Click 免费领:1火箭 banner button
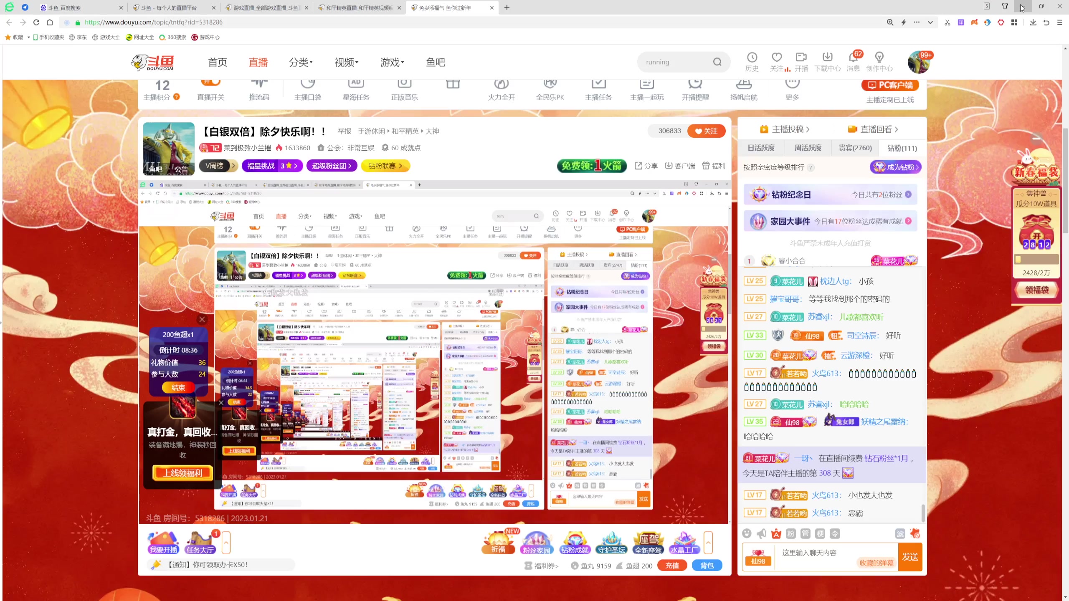Screen dimensions: 1069x601 [592, 166]
